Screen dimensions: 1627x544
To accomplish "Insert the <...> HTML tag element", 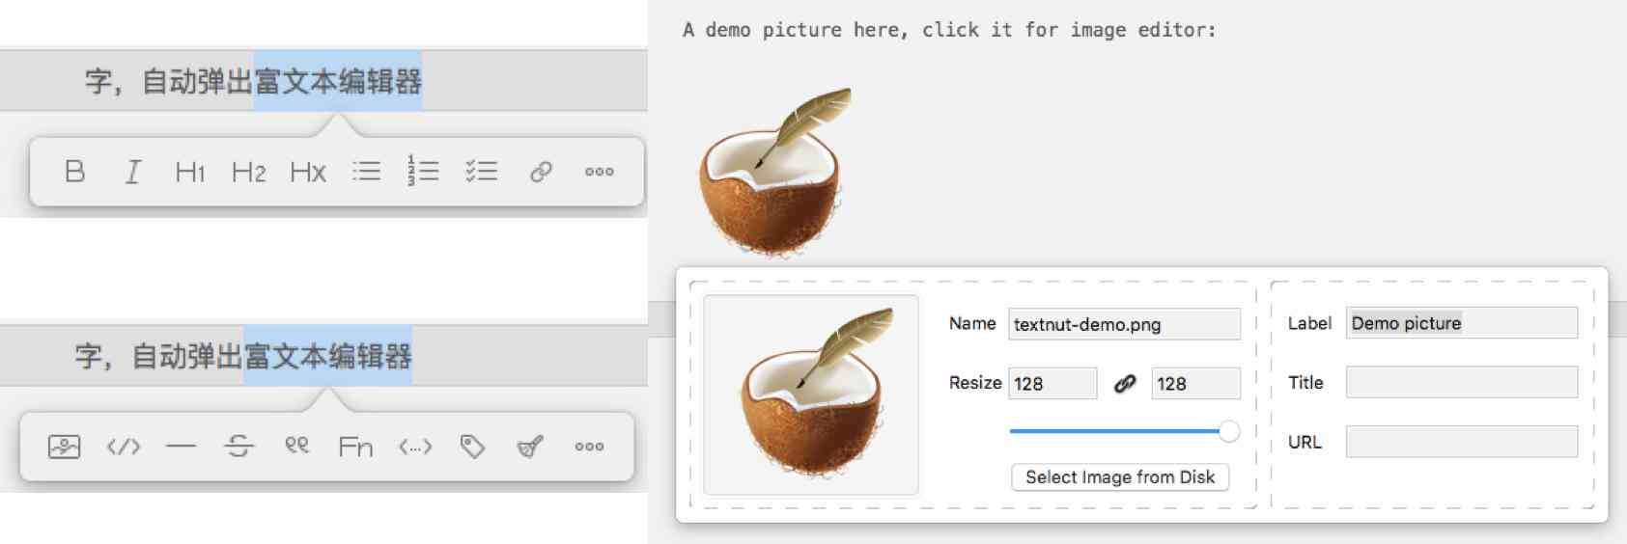I will [415, 447].
